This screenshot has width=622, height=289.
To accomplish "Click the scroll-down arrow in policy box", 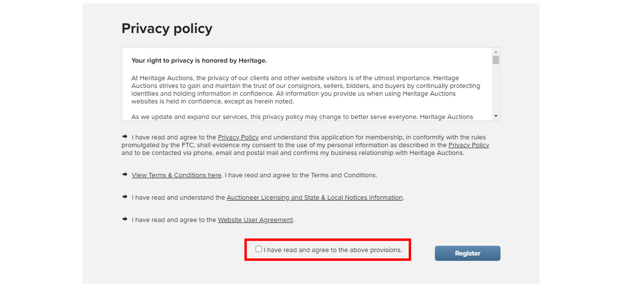I will point(496,116).
